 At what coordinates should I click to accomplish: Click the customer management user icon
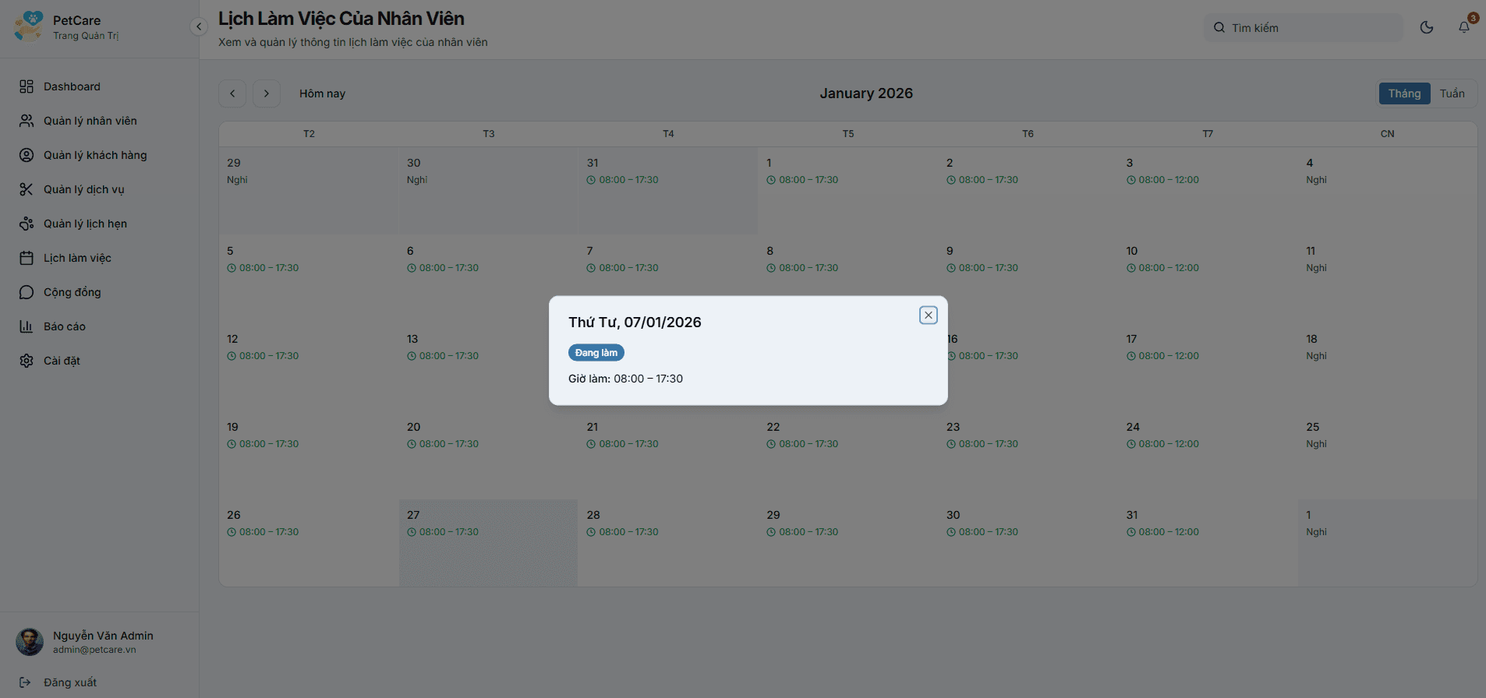point(27,155)
